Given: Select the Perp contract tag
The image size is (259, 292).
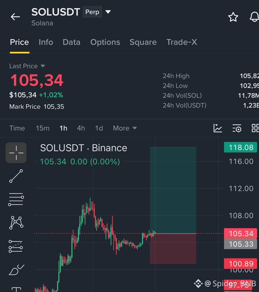Looking at the screenshot, I should pyautogui.click(x=92, y=12).
